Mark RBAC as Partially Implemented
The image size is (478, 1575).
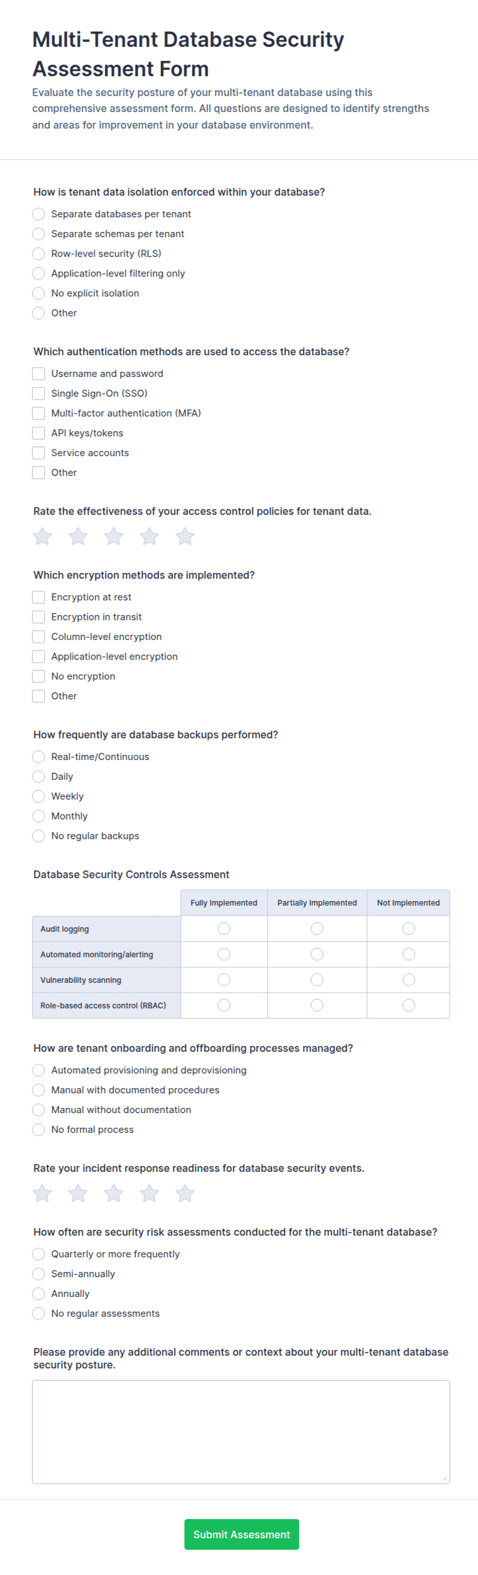pos(317,1005)
